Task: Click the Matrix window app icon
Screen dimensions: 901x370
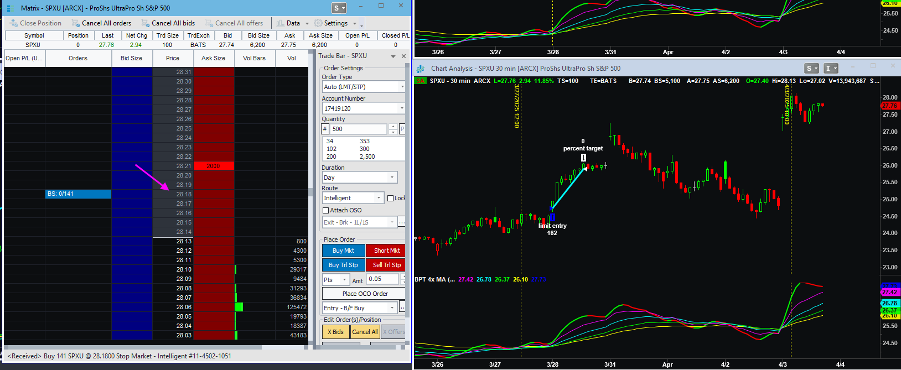Action: pos(8,8)
